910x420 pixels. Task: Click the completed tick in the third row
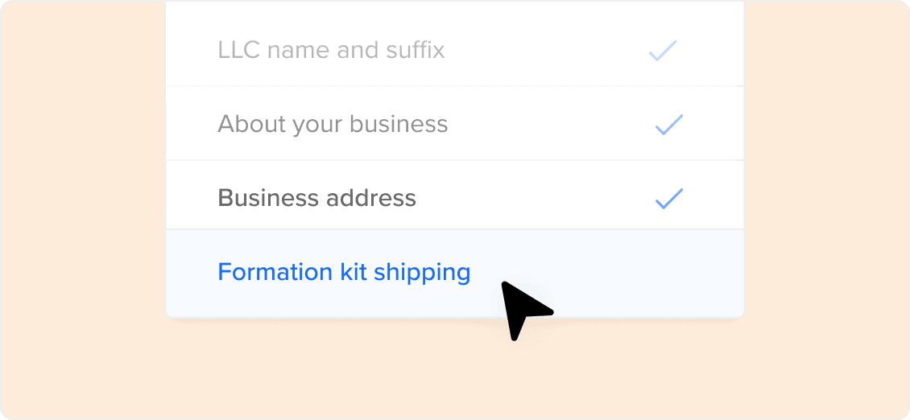coord(668,198)
